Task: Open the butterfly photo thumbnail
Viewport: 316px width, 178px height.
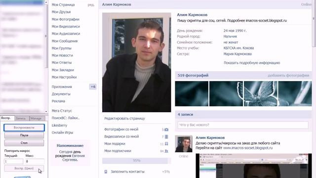Action: (x=260, y=93)
